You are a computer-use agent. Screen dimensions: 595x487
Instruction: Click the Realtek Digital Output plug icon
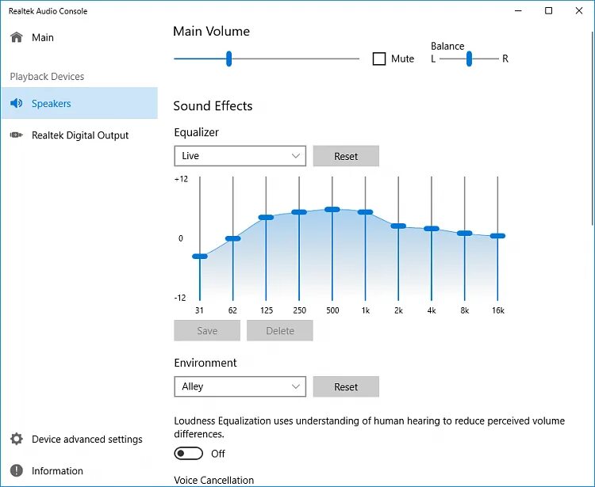point(17,135)
